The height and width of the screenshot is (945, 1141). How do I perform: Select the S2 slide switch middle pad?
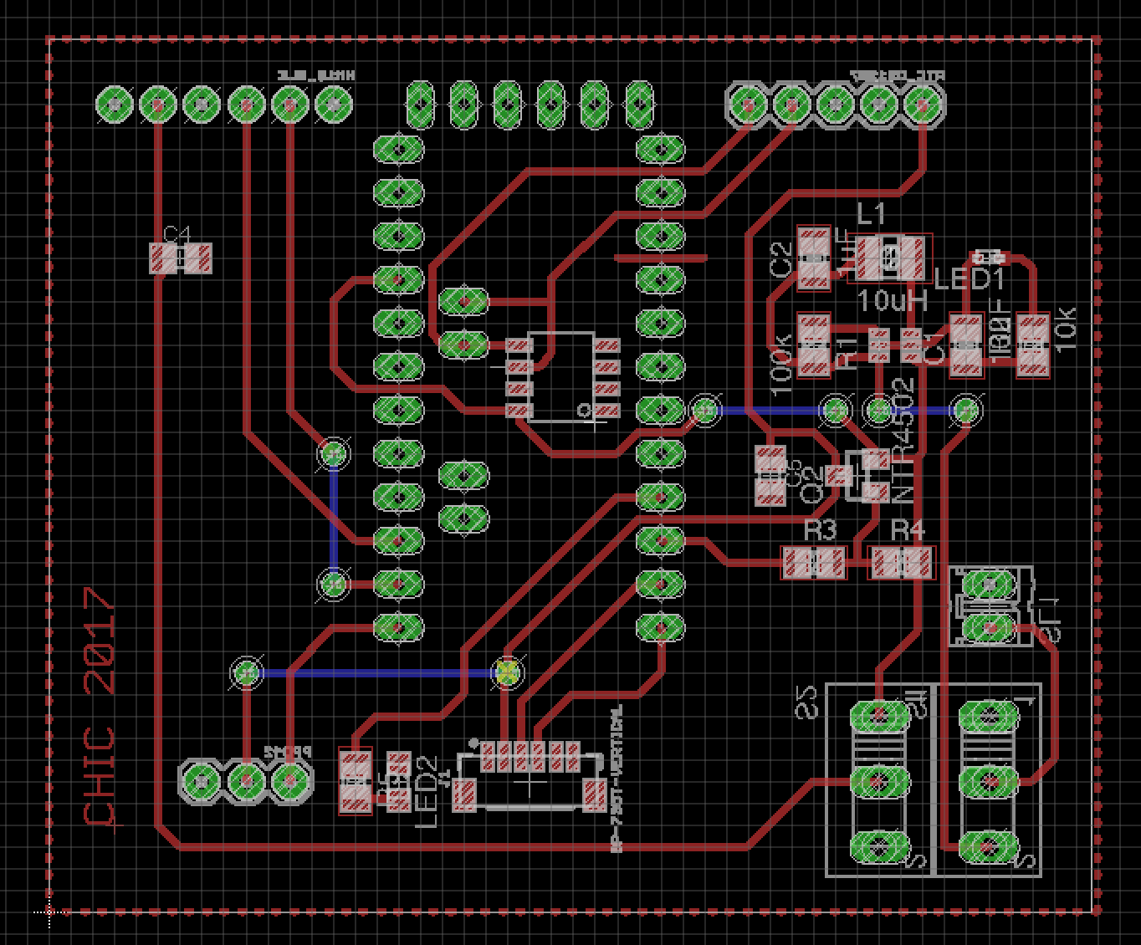point(878,781)
